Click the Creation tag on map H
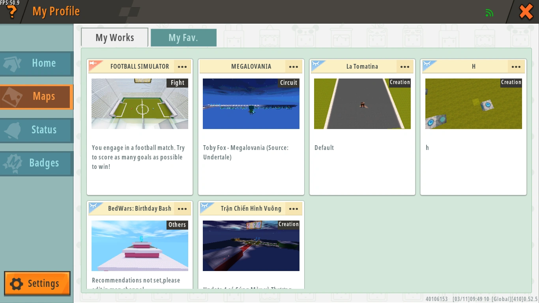 tap(511, 82)
